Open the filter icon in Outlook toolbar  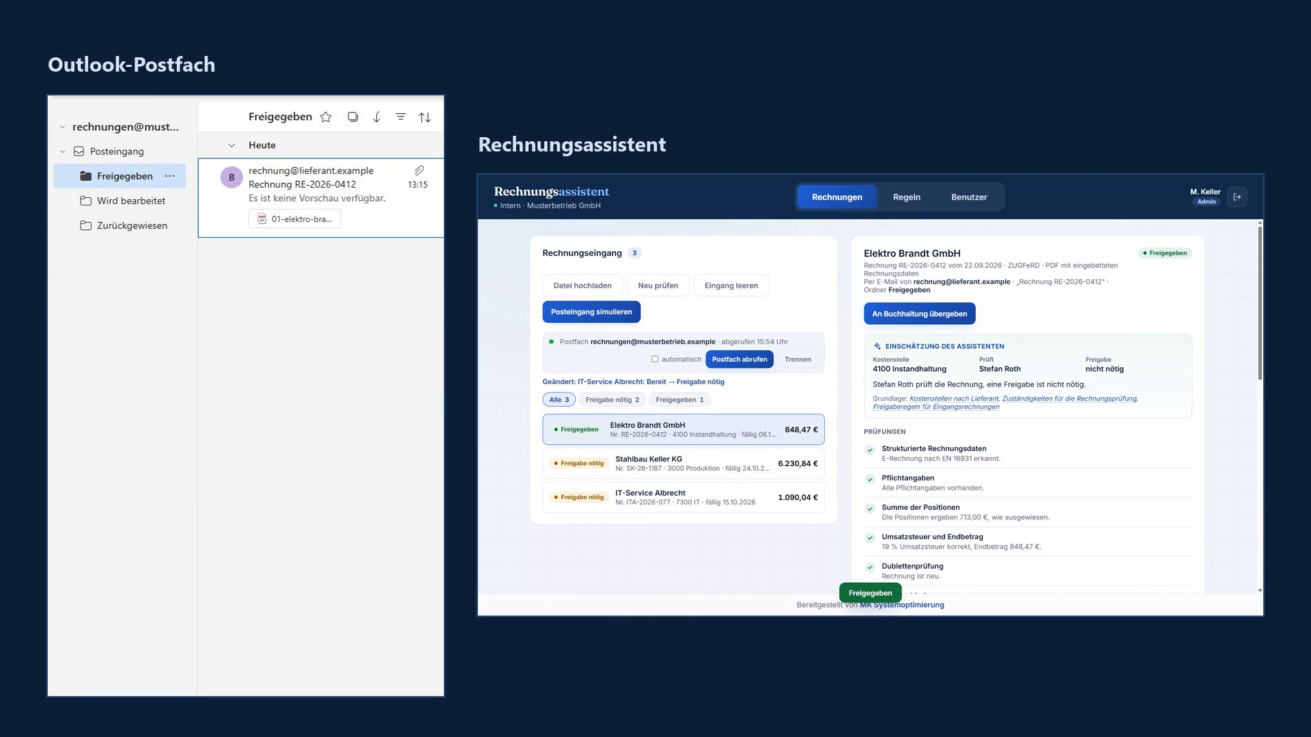pos(401,117)
